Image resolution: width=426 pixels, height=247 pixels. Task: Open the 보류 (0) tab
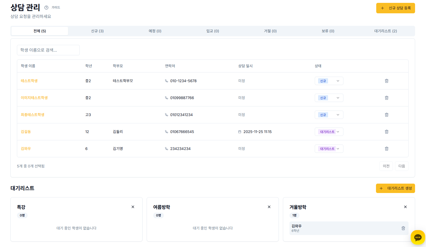coord(328,31)
